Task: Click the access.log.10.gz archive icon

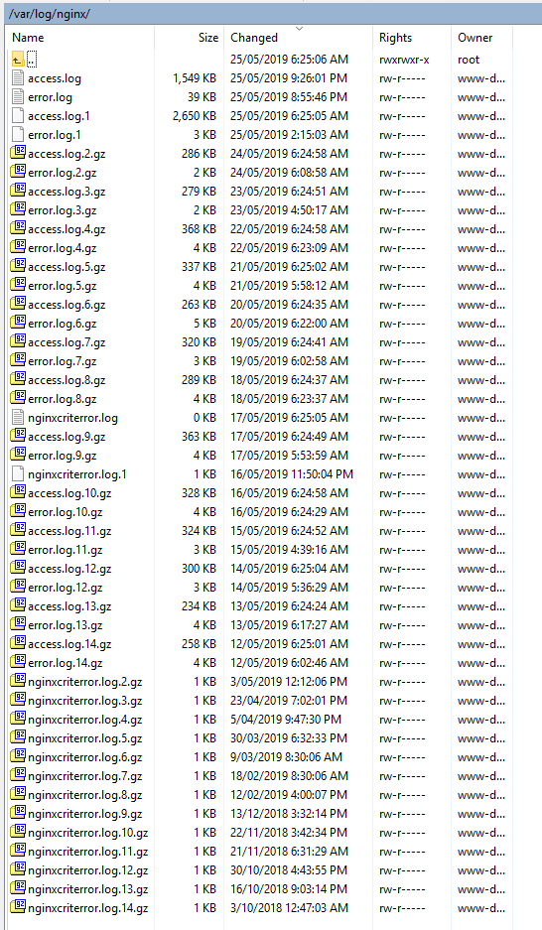Action: tap(19, 493)
